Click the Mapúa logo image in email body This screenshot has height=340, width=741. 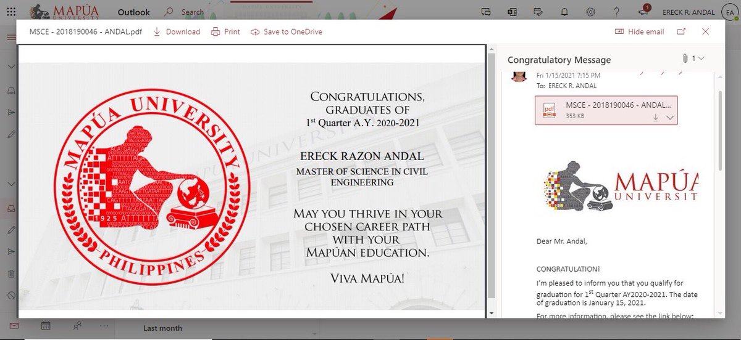pyautogui.click(x=620, y=187)
